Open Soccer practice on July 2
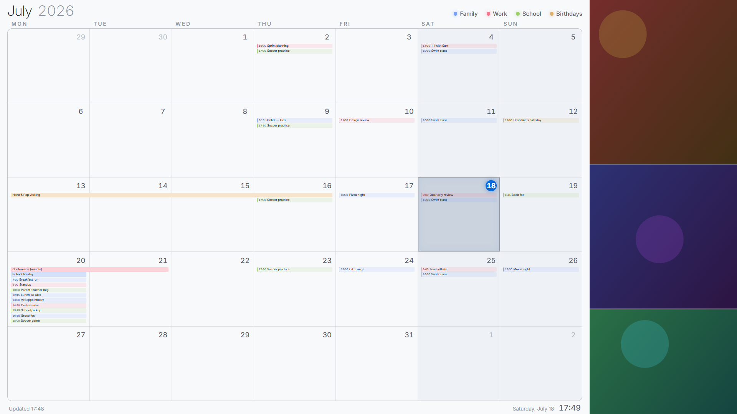 tap(294, 51)
